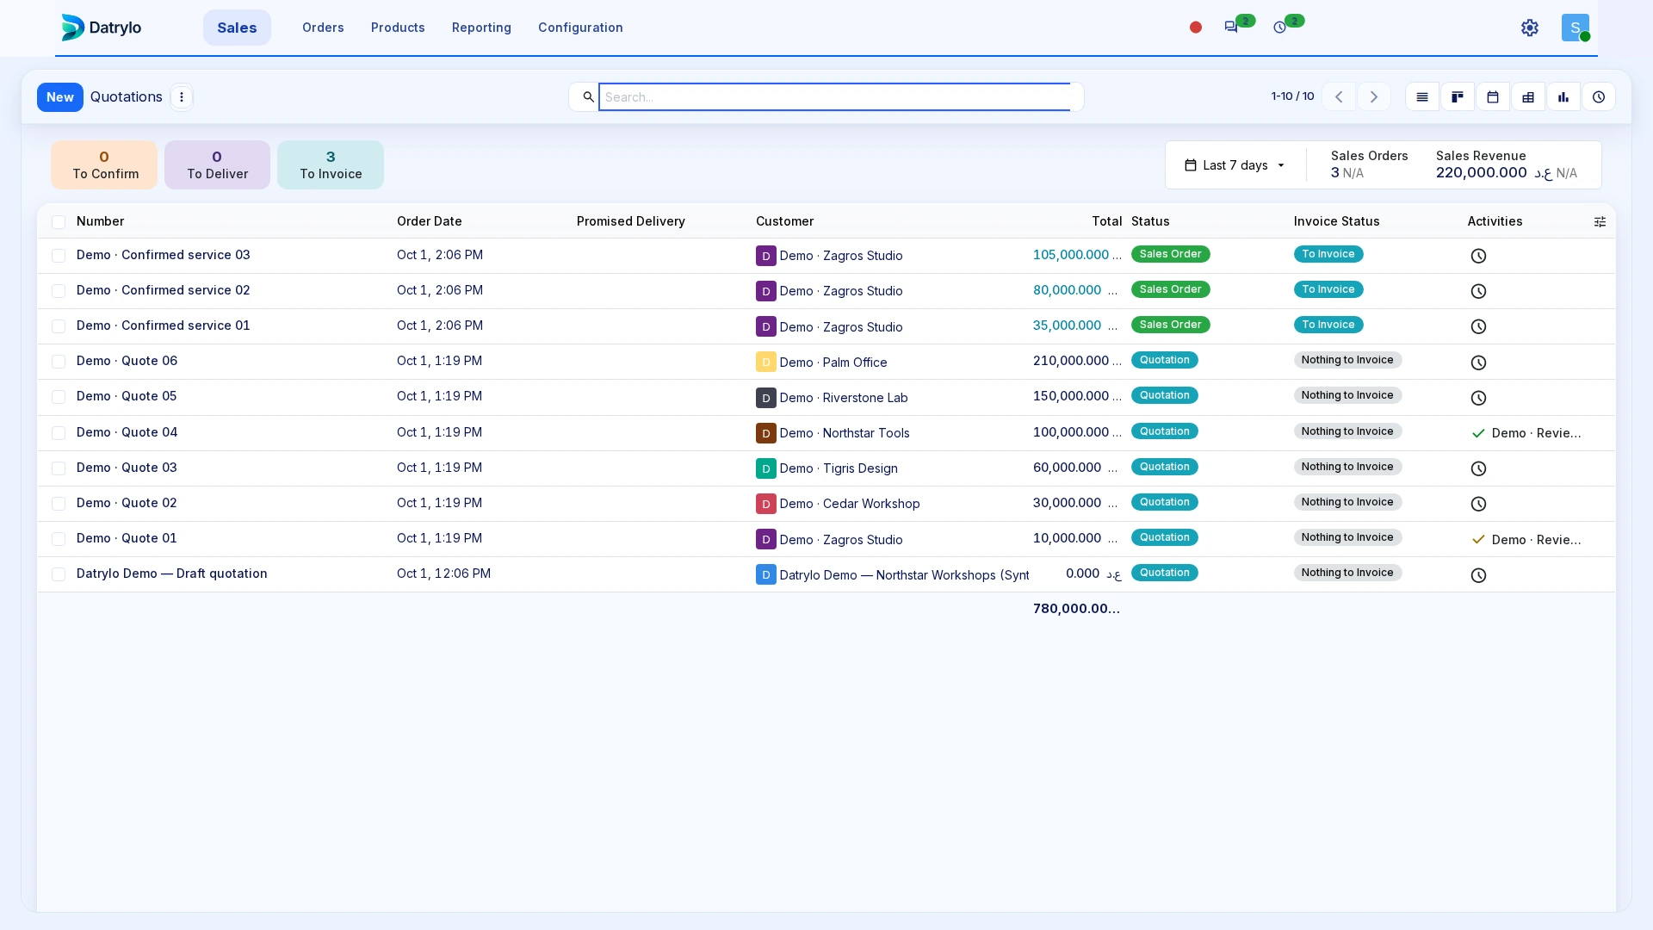The image size is (1653, 930).
Task: Filter by To Invoice card
Action: (331, 165)
